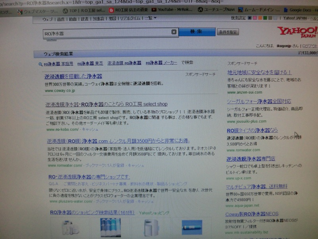
Task: Expand the 一覧 dropdown arrow
Action: tap(155, 18)
